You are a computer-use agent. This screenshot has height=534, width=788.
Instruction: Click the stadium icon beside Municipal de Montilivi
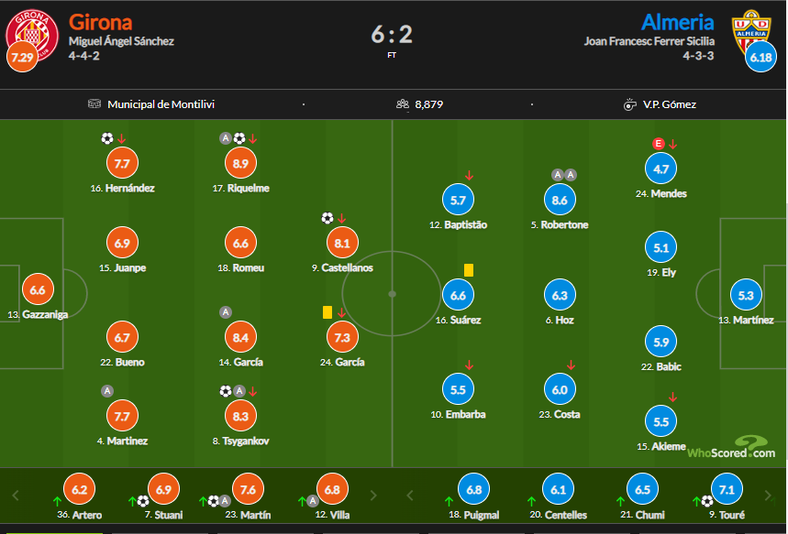click(94, 104)
